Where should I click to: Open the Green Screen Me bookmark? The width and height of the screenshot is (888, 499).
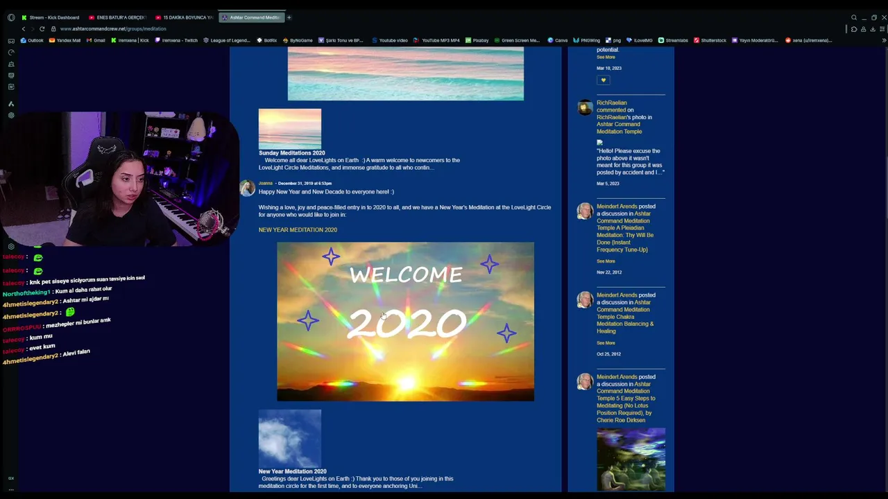pos(517,40)
